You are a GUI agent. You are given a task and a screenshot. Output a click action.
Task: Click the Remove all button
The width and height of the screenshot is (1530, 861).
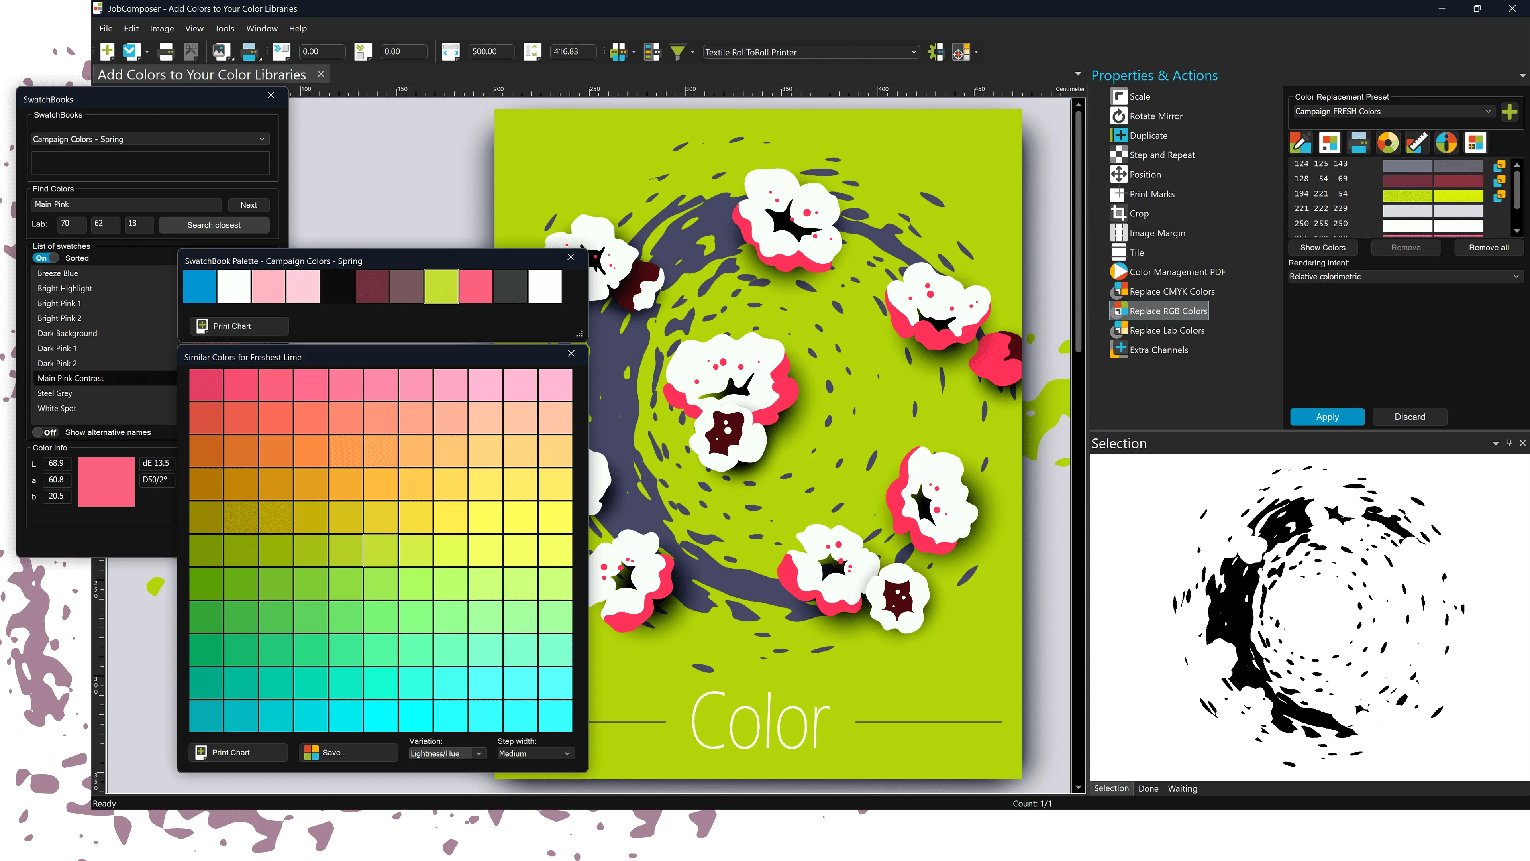[1489, 248]
